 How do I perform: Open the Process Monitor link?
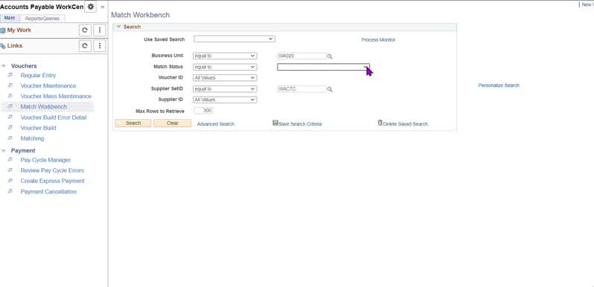(x=378, y=39)
